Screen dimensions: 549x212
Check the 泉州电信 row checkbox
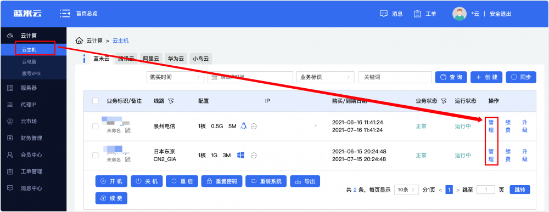click(x=96, y=127)
